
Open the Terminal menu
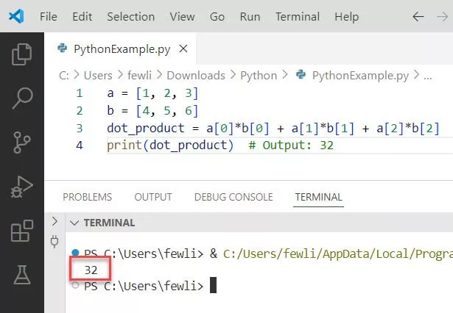click(x=298, y=16)
